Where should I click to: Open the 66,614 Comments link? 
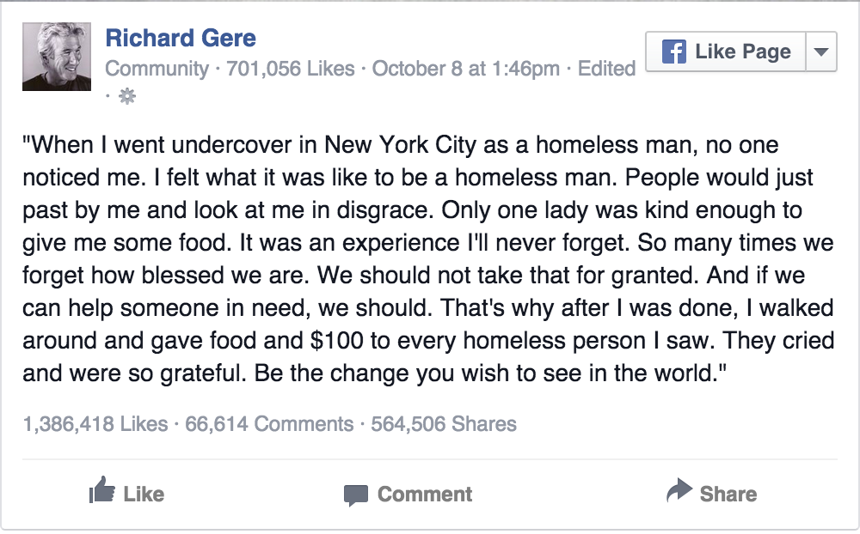coord(269,424)
